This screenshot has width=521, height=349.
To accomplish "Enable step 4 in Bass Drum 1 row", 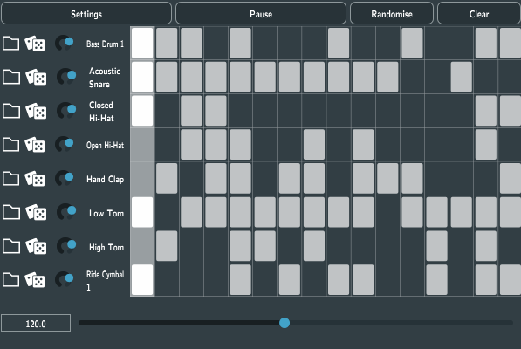I will (216, 43).
